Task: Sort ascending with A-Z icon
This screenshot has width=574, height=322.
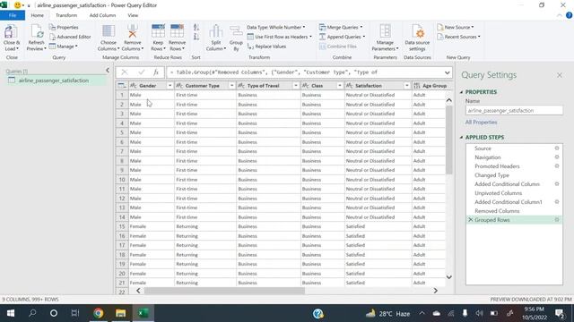Action: [196, 28]
